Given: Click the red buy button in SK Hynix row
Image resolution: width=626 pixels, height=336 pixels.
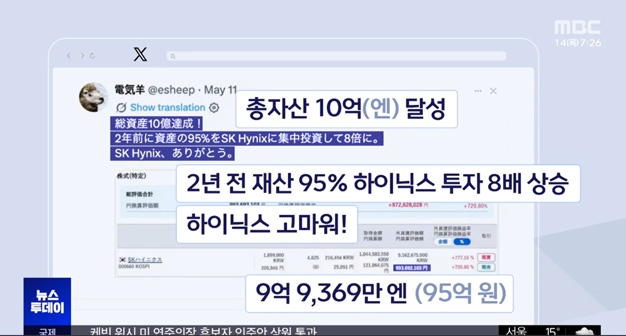Looking at the screenshot, I should pyautogui.click(x=486, y=258).
